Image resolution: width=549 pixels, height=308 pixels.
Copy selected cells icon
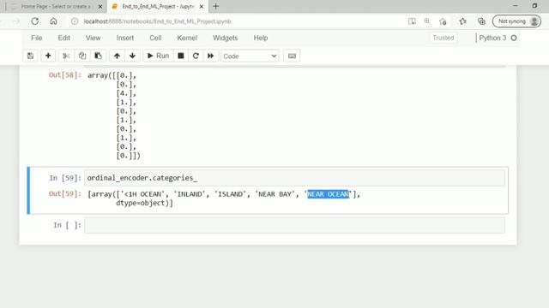click(82, 56)
